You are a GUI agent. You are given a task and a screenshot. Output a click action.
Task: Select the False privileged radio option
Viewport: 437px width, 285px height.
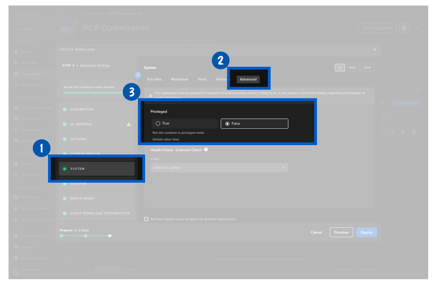pyautogui.click(x=227, y=124)
